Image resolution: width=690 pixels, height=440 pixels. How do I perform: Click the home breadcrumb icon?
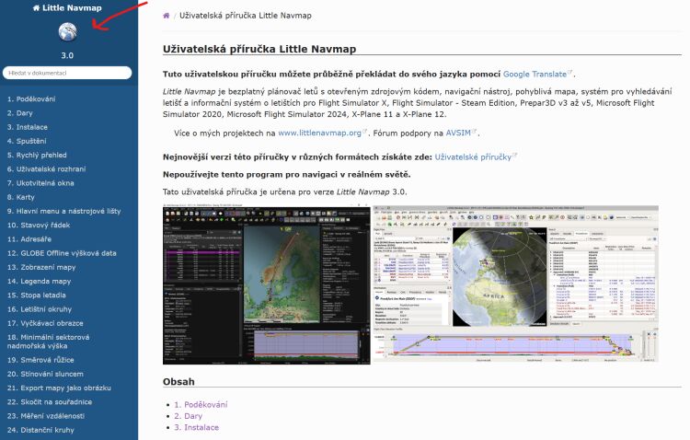(166, 16)
